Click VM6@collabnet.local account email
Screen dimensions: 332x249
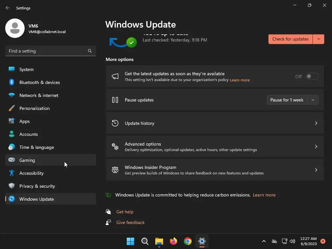tap(47, 32)
